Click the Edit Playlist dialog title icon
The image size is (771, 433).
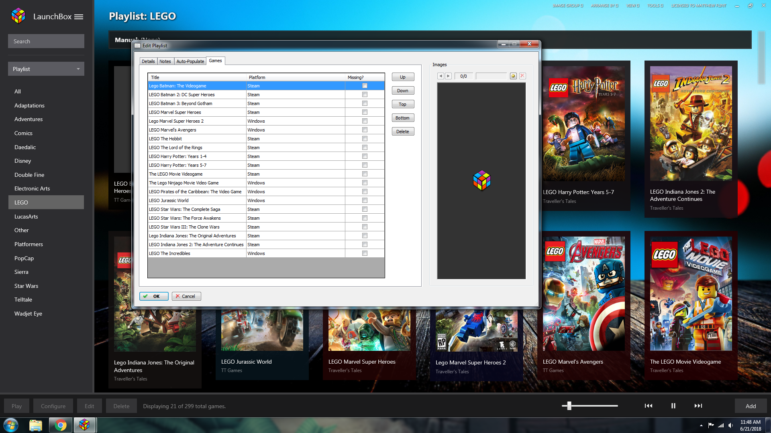(x=137, y=46)
